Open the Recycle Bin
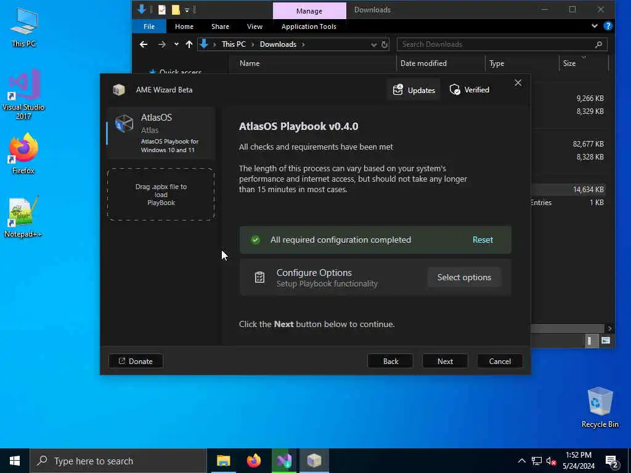 (600, 407)
